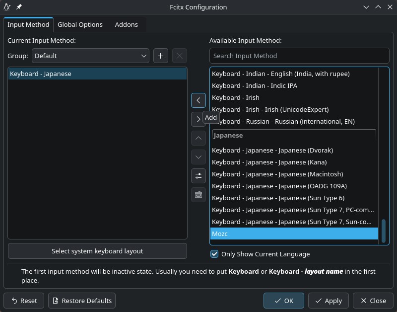Click the pin icon in title bar
The image size is (397, 312).
[x=19, y=7]
